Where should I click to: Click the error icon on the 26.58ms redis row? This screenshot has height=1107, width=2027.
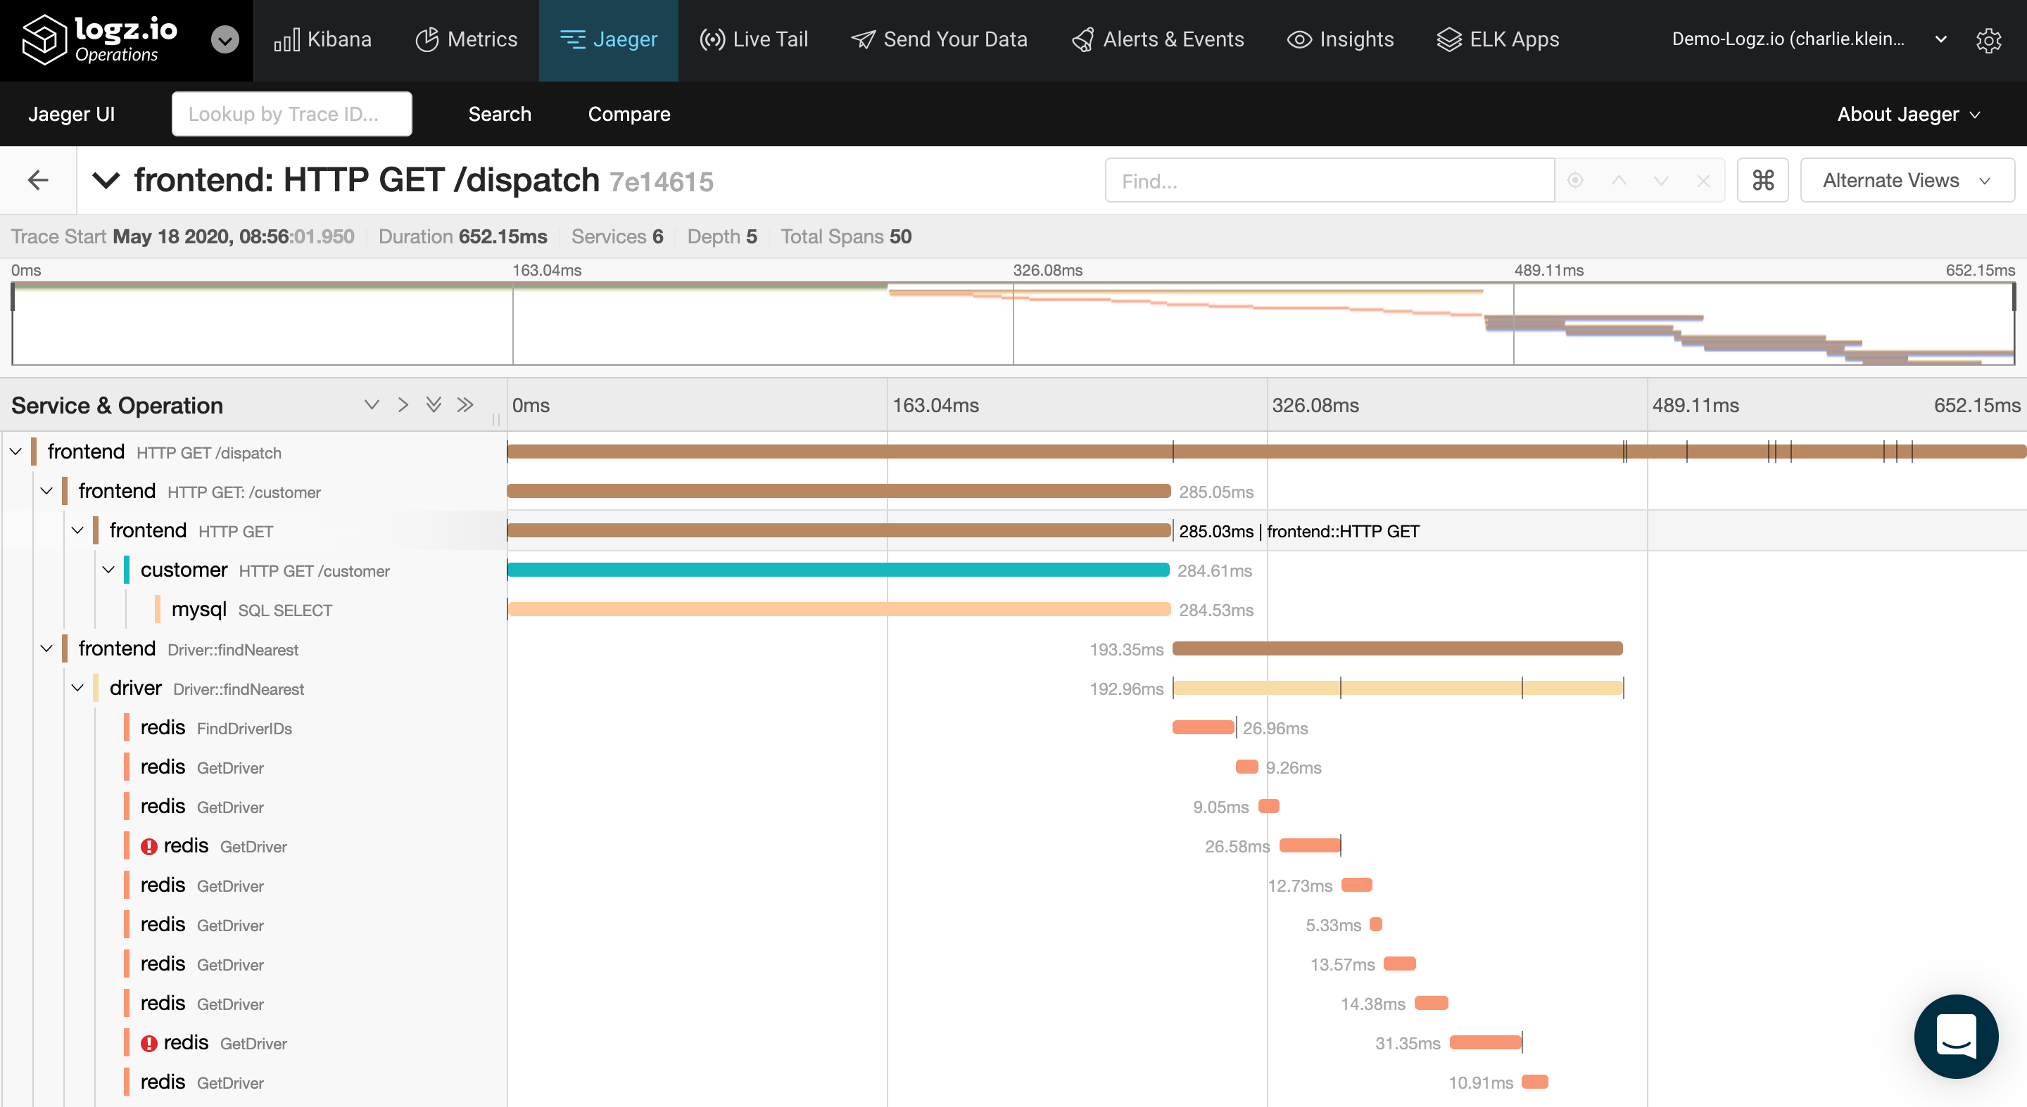click(x=149, y=846)
